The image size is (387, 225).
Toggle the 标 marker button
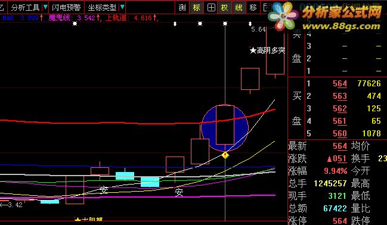(196, 7)
